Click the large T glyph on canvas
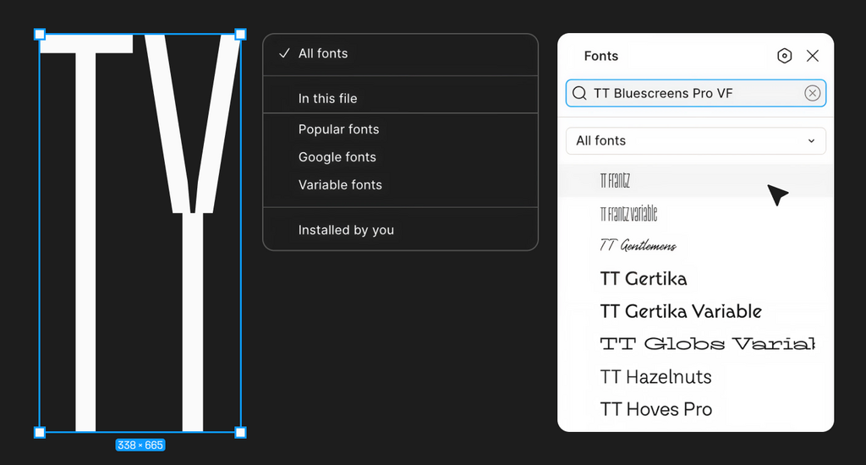The height and width of the screenshot is (465, 866). click(85, 232)
